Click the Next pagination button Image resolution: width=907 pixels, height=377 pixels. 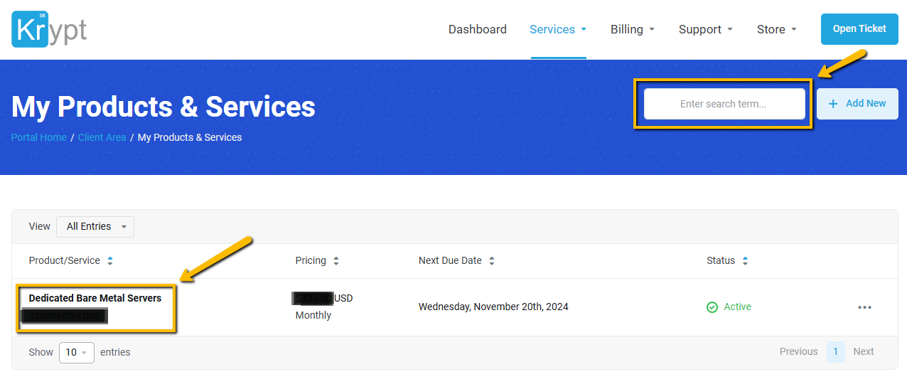(x=864, y=351)
